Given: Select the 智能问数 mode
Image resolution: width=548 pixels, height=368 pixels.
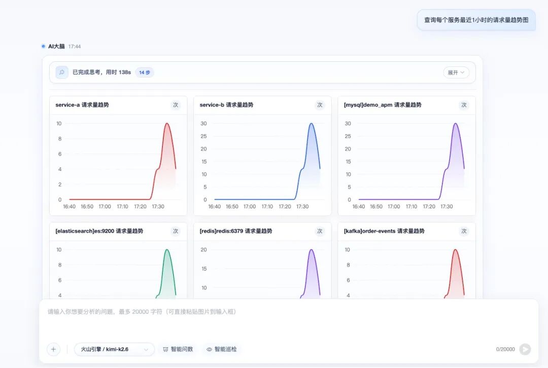Looking at the screenshot, I should [178, 349].
